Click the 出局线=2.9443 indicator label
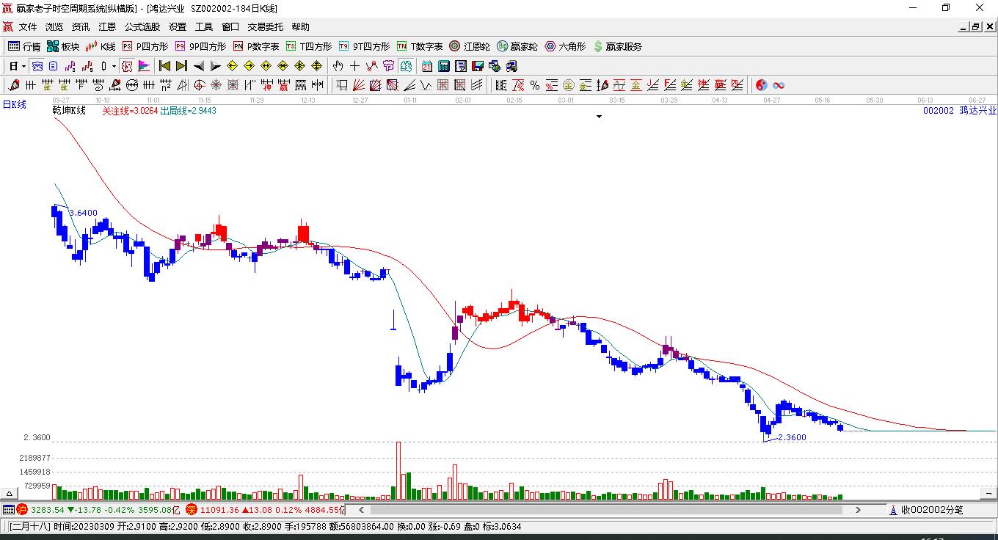This screenshot has width=998, height=540. (189, 111)
